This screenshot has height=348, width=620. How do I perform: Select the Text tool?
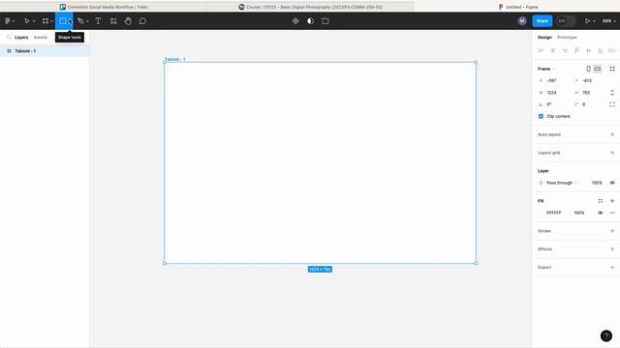coord(98,21)
